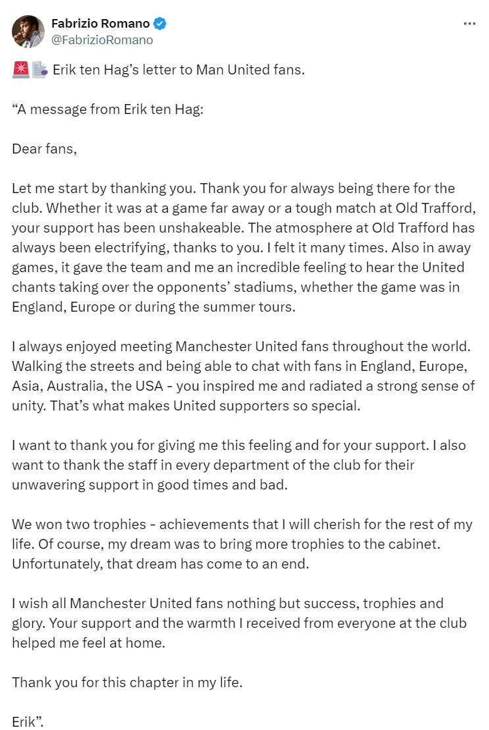Click the blue verified badge
489x730 pixels.
coord(160,23)
